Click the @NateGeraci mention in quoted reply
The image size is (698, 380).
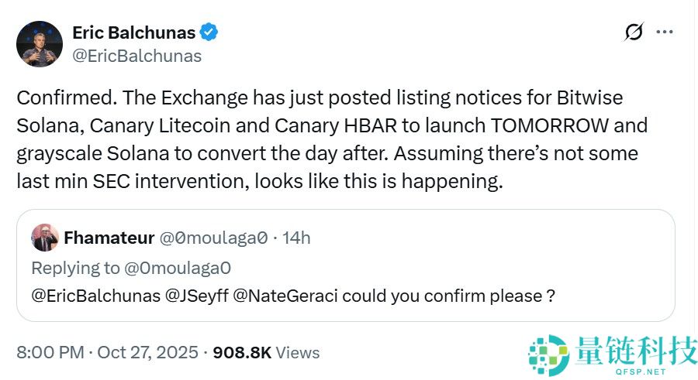(285, 296)
